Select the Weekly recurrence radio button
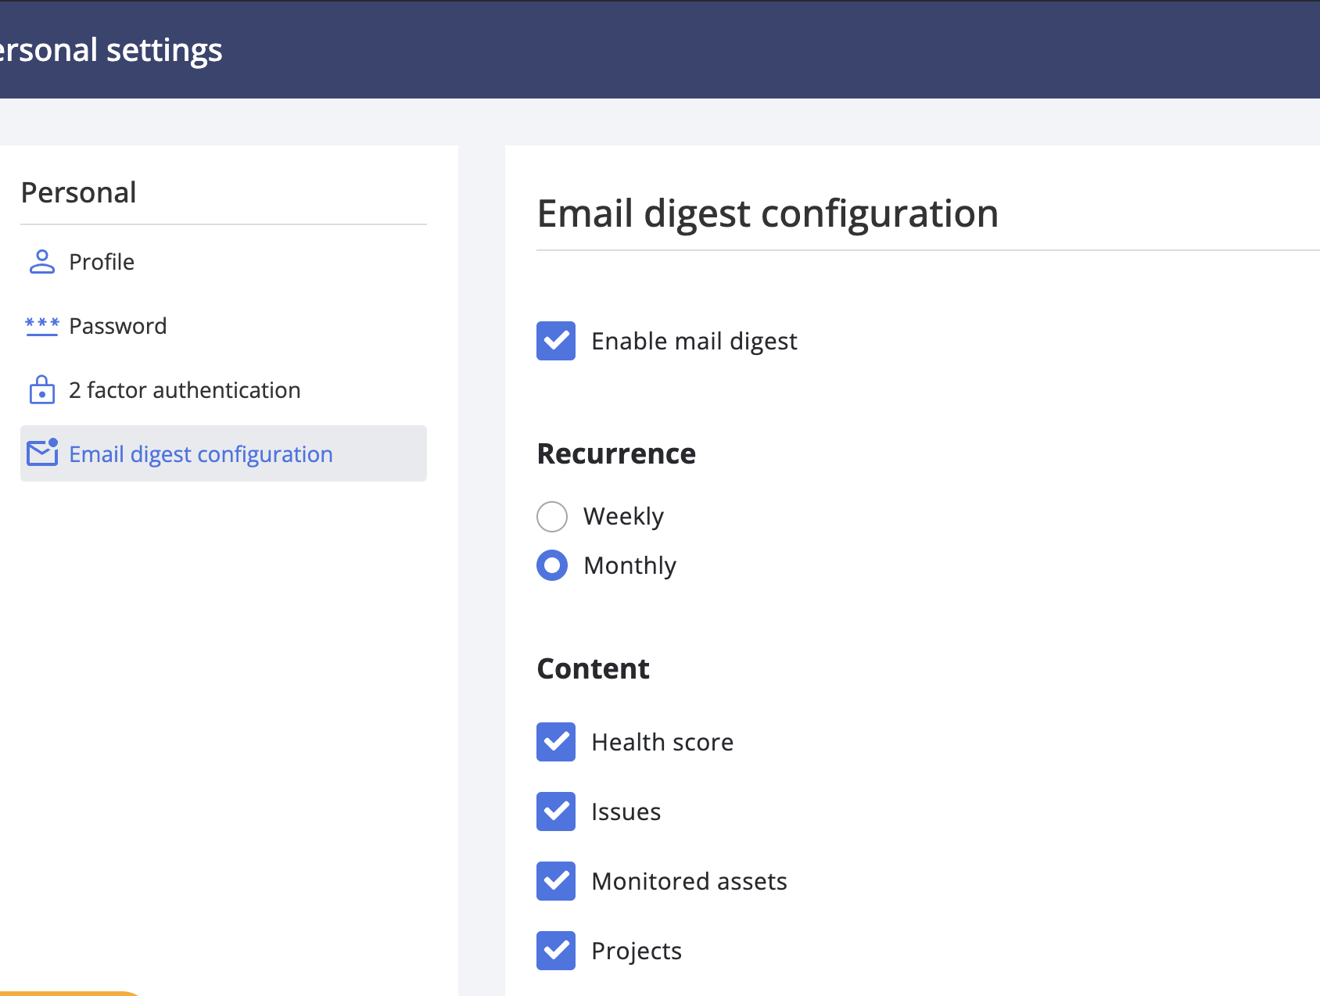The image size is (1320, 996). [x=552, y=517]
